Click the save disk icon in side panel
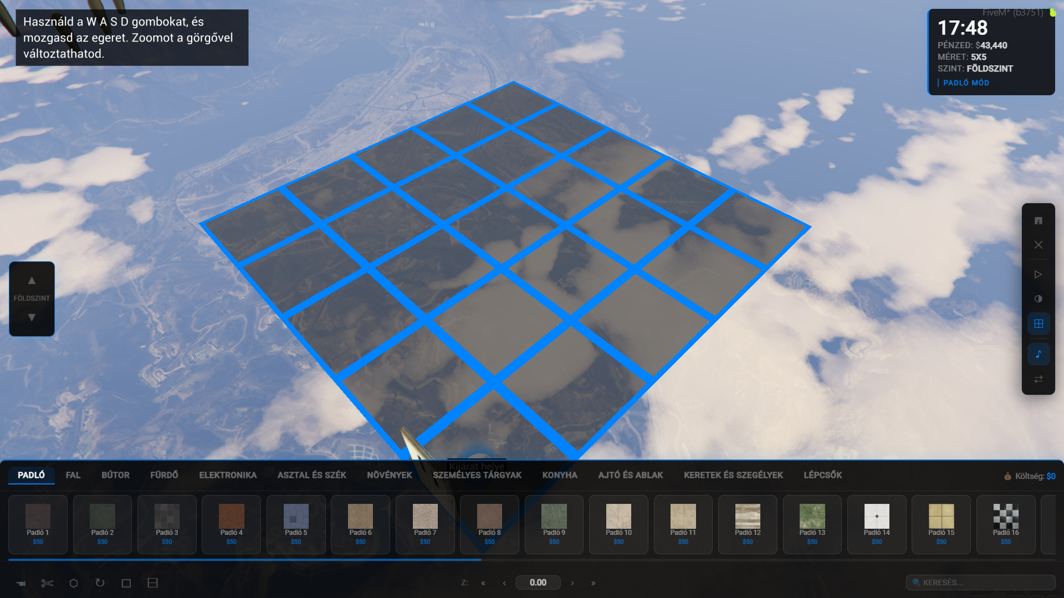This screenshot has height=598, width=1064. (1039, 221)
